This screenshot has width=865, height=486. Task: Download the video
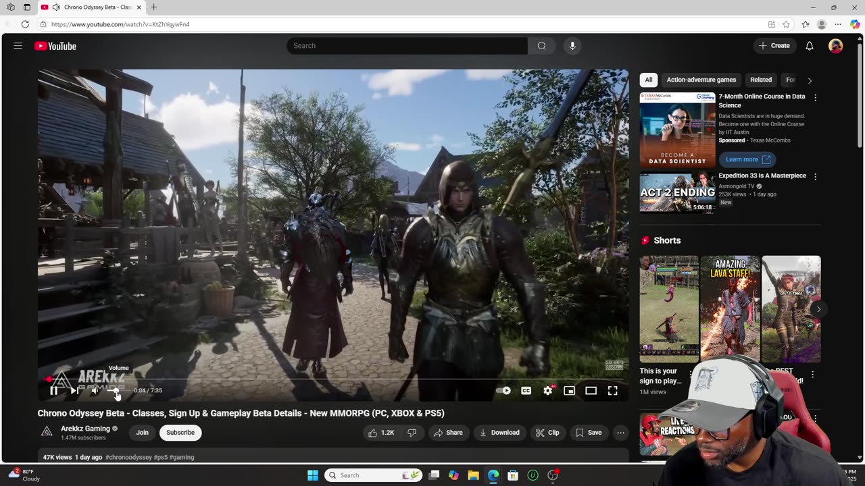(x=500, y=433)
